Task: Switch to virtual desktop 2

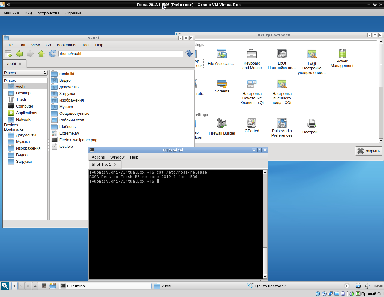Action: (21, 286)
